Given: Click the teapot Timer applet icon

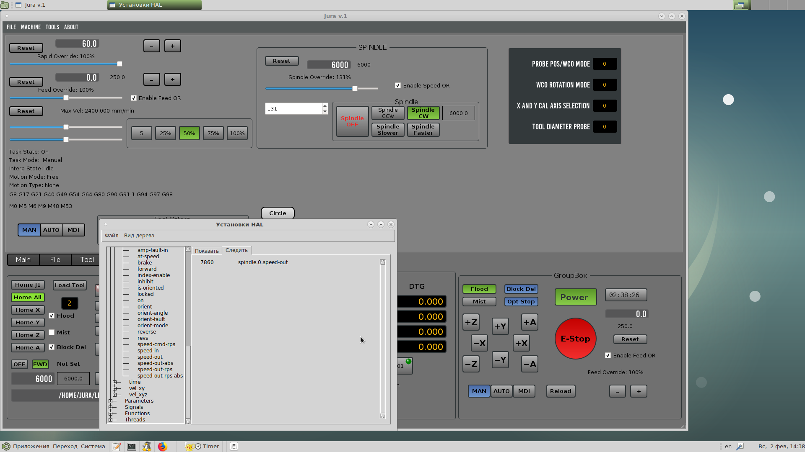Looking at the screenshot, I should 189,447.
